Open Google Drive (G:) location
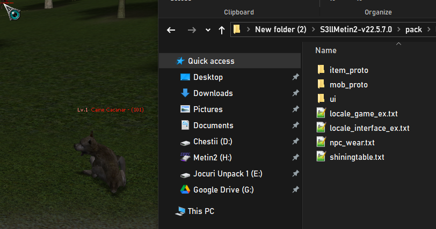436x229 pixels. coord(223,190)
